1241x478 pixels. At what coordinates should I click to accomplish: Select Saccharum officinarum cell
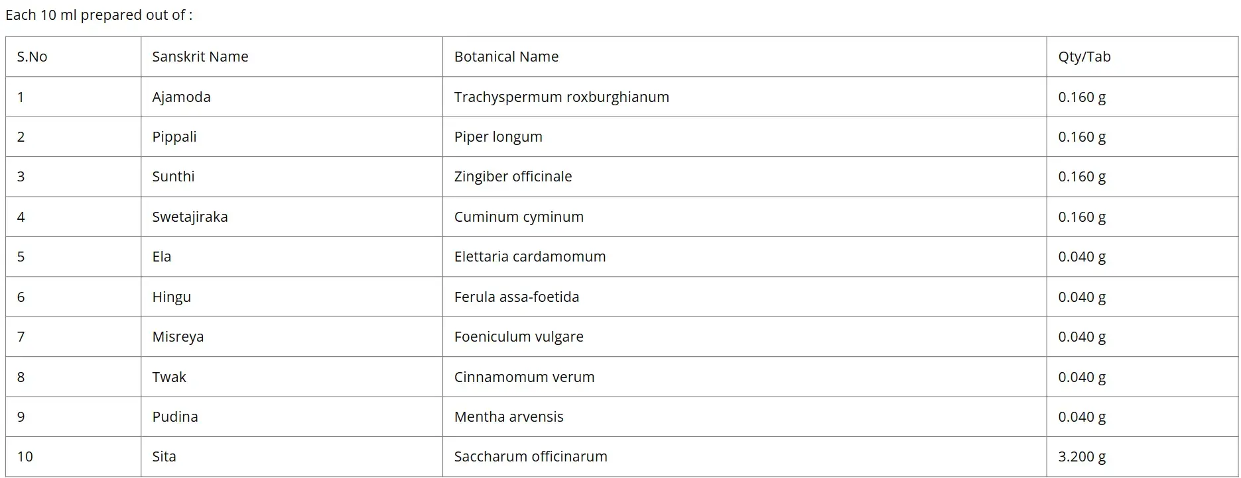click(744, 457)
